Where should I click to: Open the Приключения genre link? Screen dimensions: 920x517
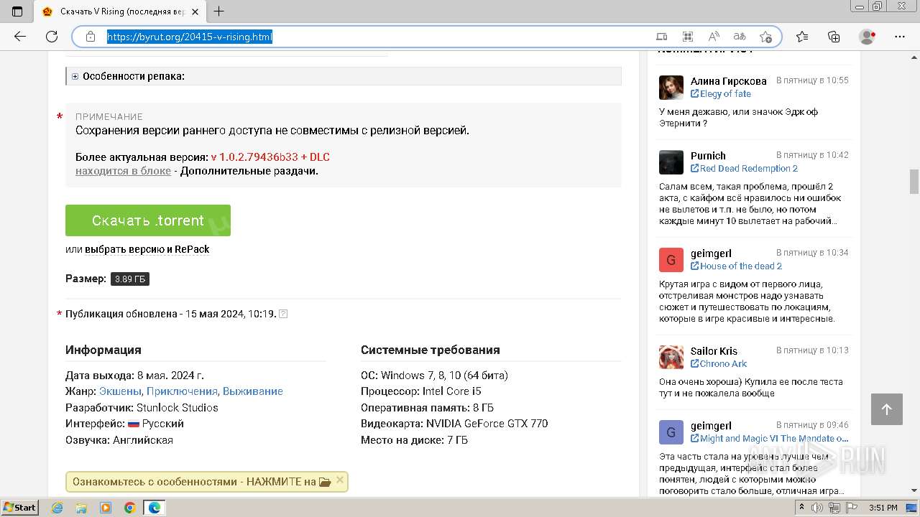(x=182, y=391)
